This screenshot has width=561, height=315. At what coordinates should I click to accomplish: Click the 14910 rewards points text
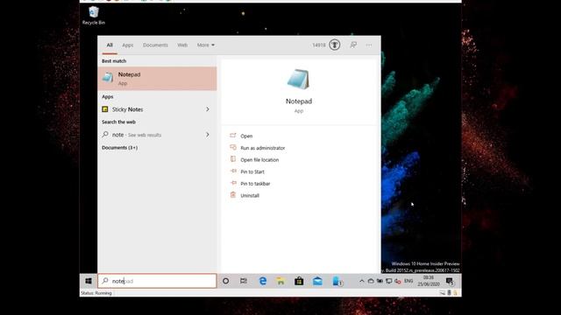tap(319, 45)
